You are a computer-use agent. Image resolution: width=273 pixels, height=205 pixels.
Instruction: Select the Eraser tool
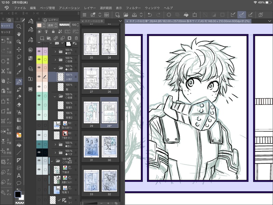click(19, 105)
